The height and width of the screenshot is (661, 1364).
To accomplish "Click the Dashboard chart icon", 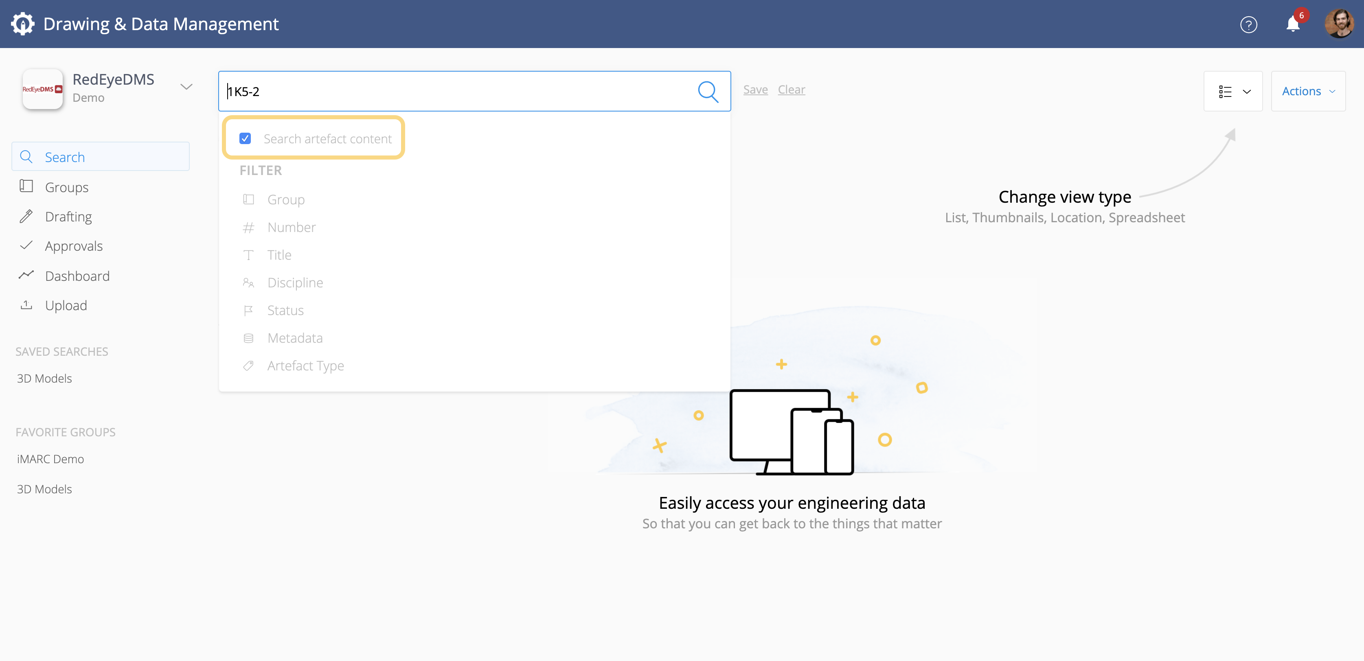I will click(26, 275).
